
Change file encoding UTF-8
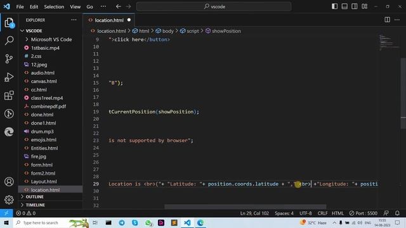click(x=306, y=213)
